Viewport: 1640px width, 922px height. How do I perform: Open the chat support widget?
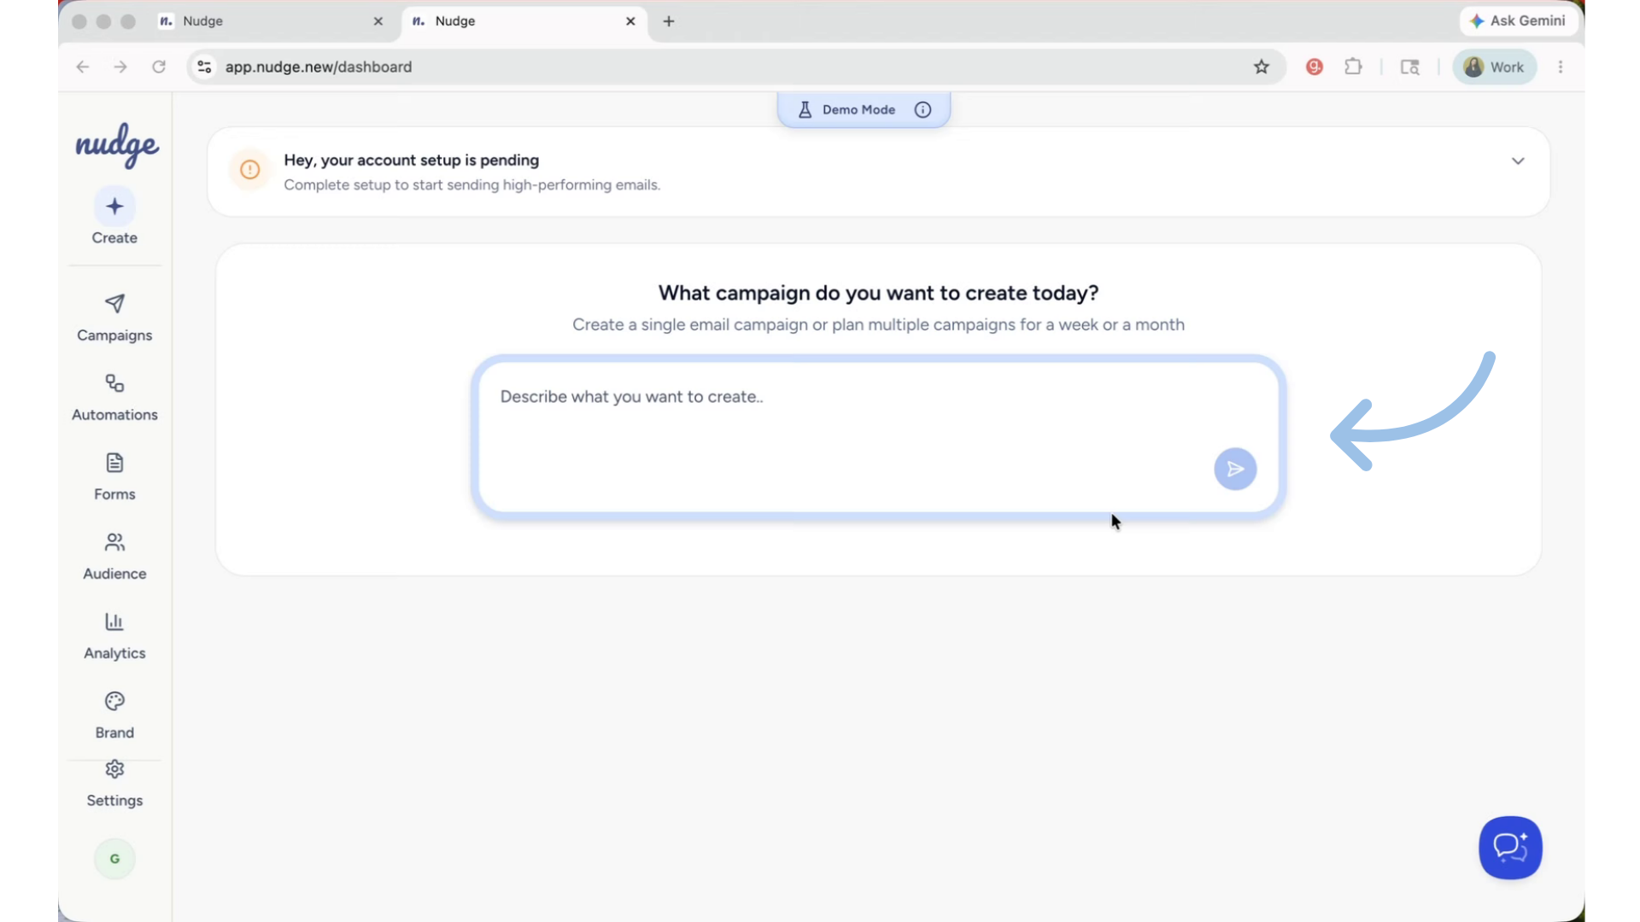coord(1510,848)
